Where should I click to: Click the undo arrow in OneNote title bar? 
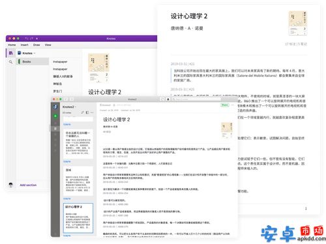27,38
